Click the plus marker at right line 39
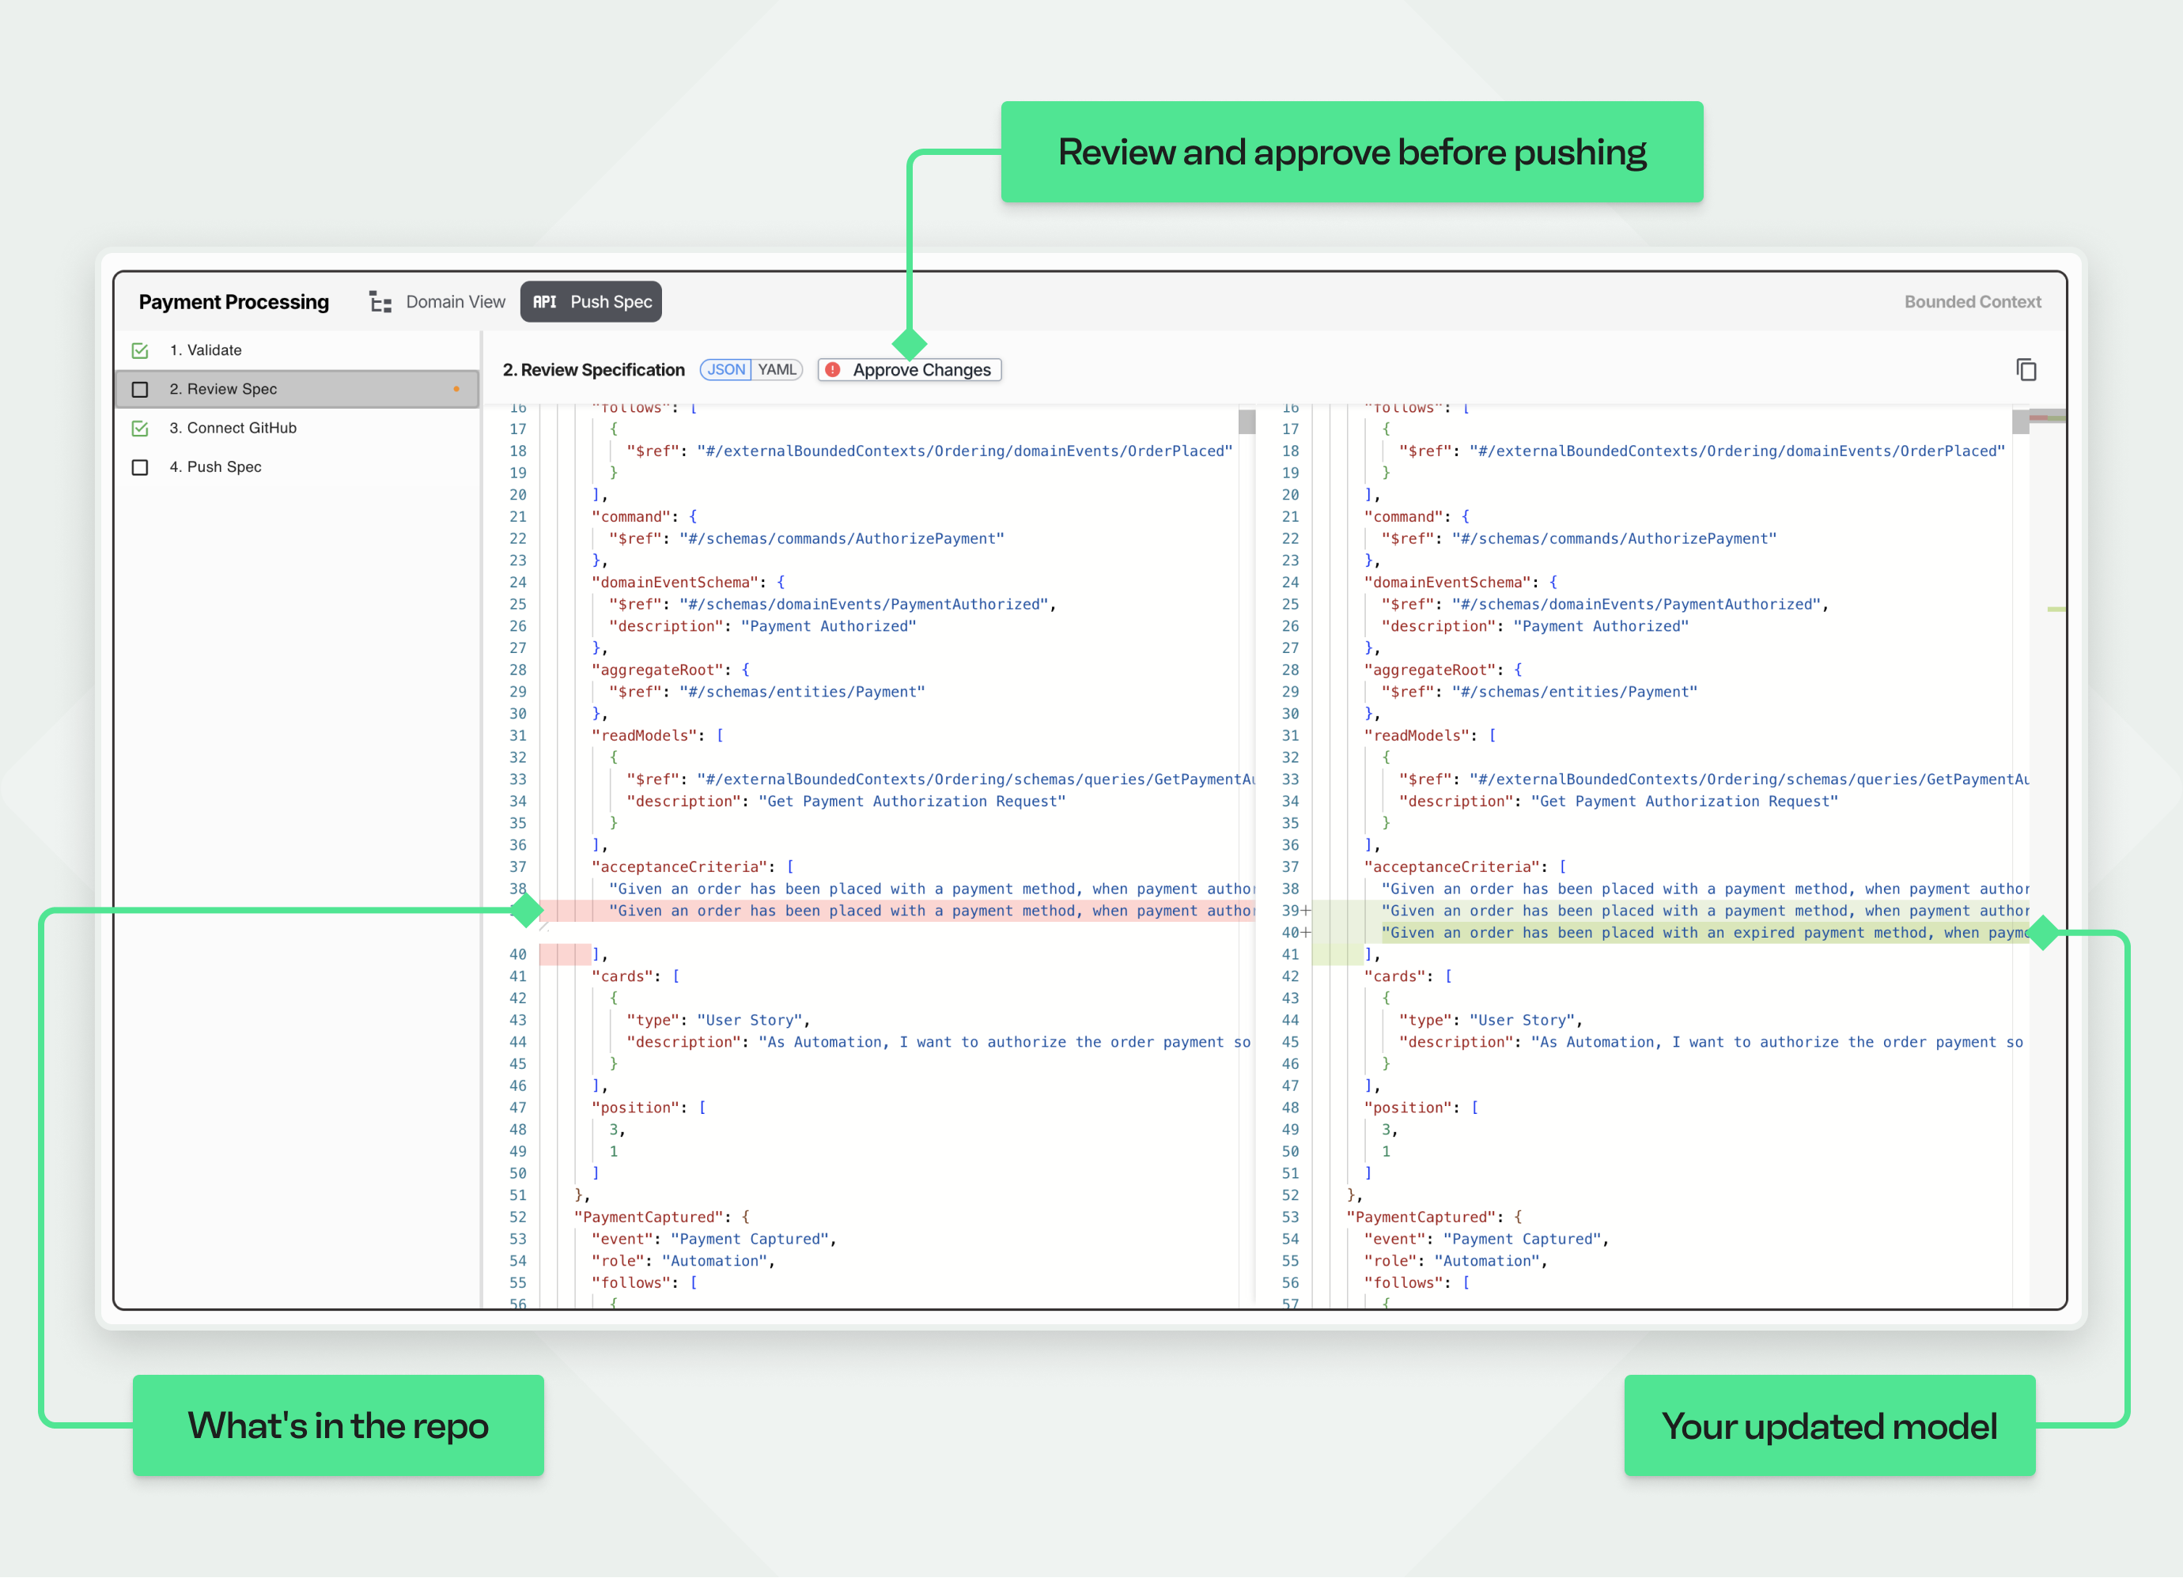 [x=1306, y=910]
